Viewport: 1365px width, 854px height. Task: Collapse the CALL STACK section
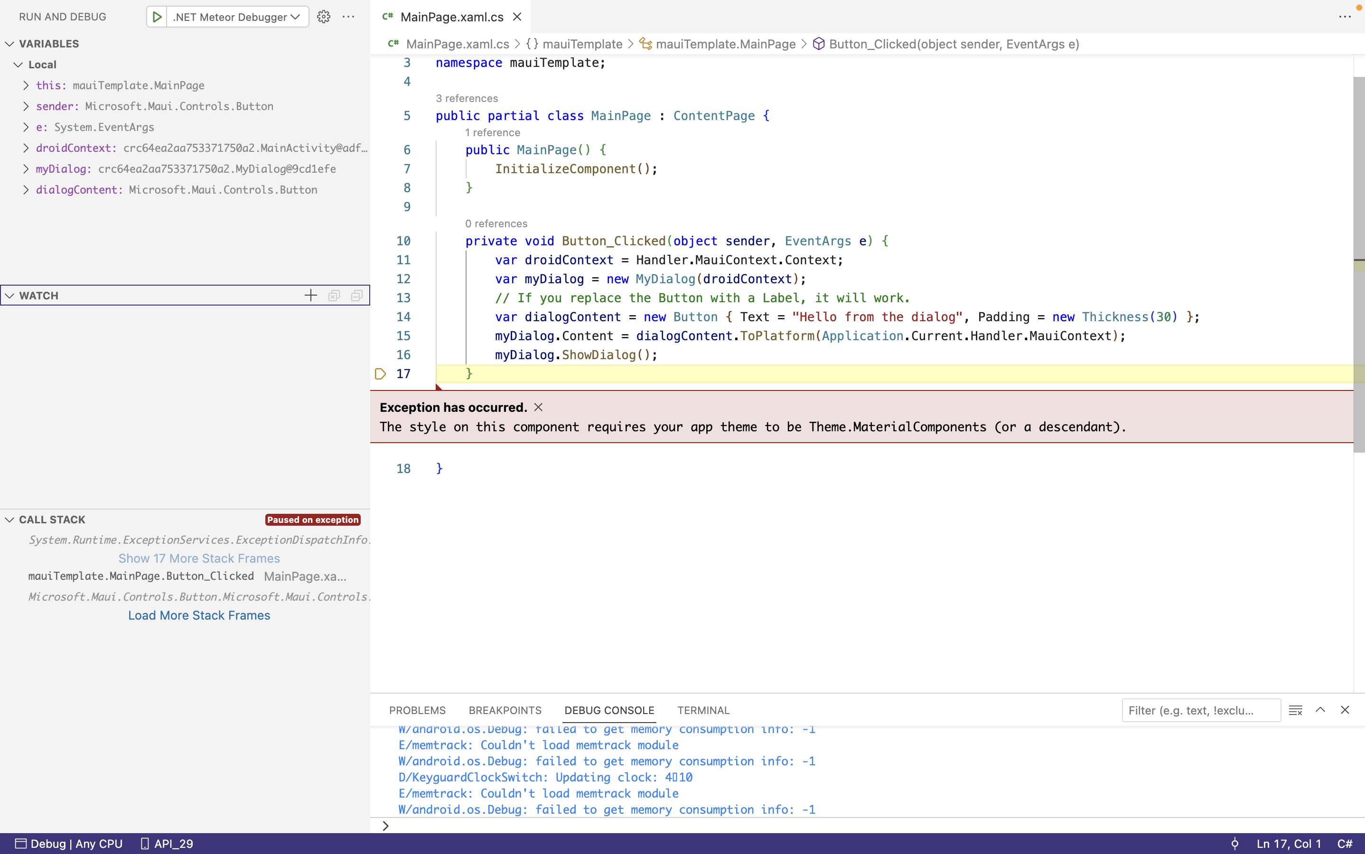[9, 519]
